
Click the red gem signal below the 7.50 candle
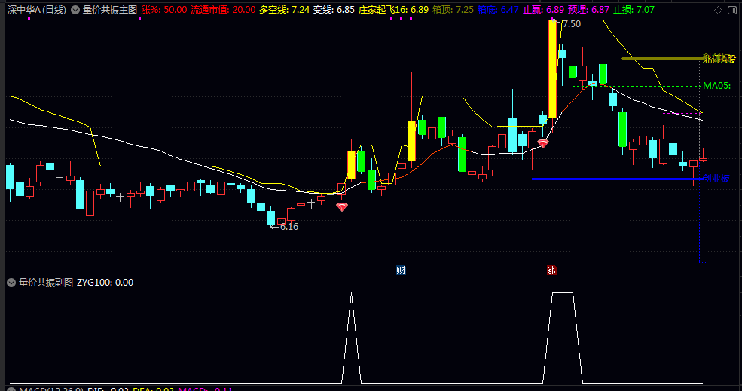point(543,143)
